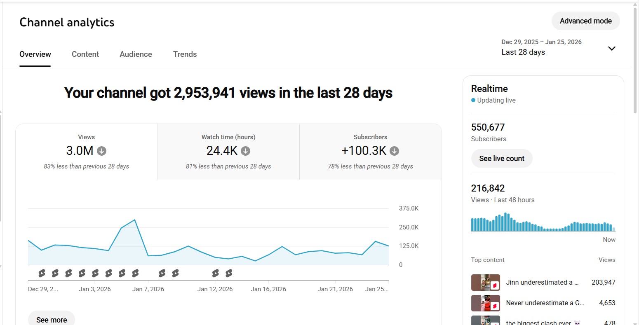
Task: Click See more below the chart
Action: (x=52, y=320)
